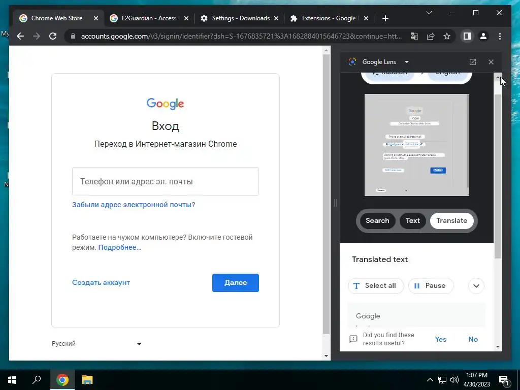Bookmark this page with star icon
Screen dimensions: 520x390
tap(447, 36)
